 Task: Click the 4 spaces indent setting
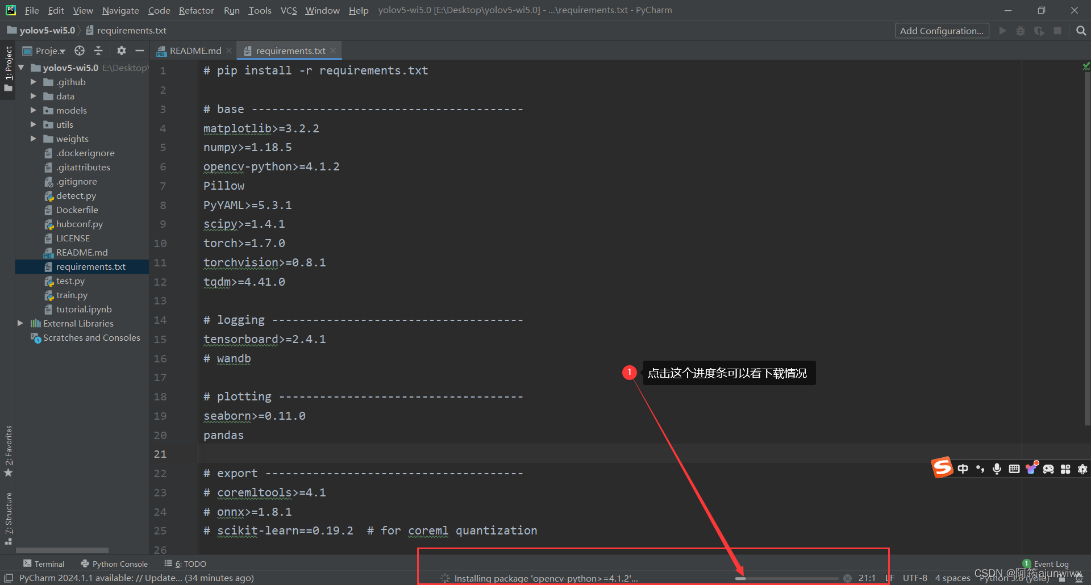point(953,578)
